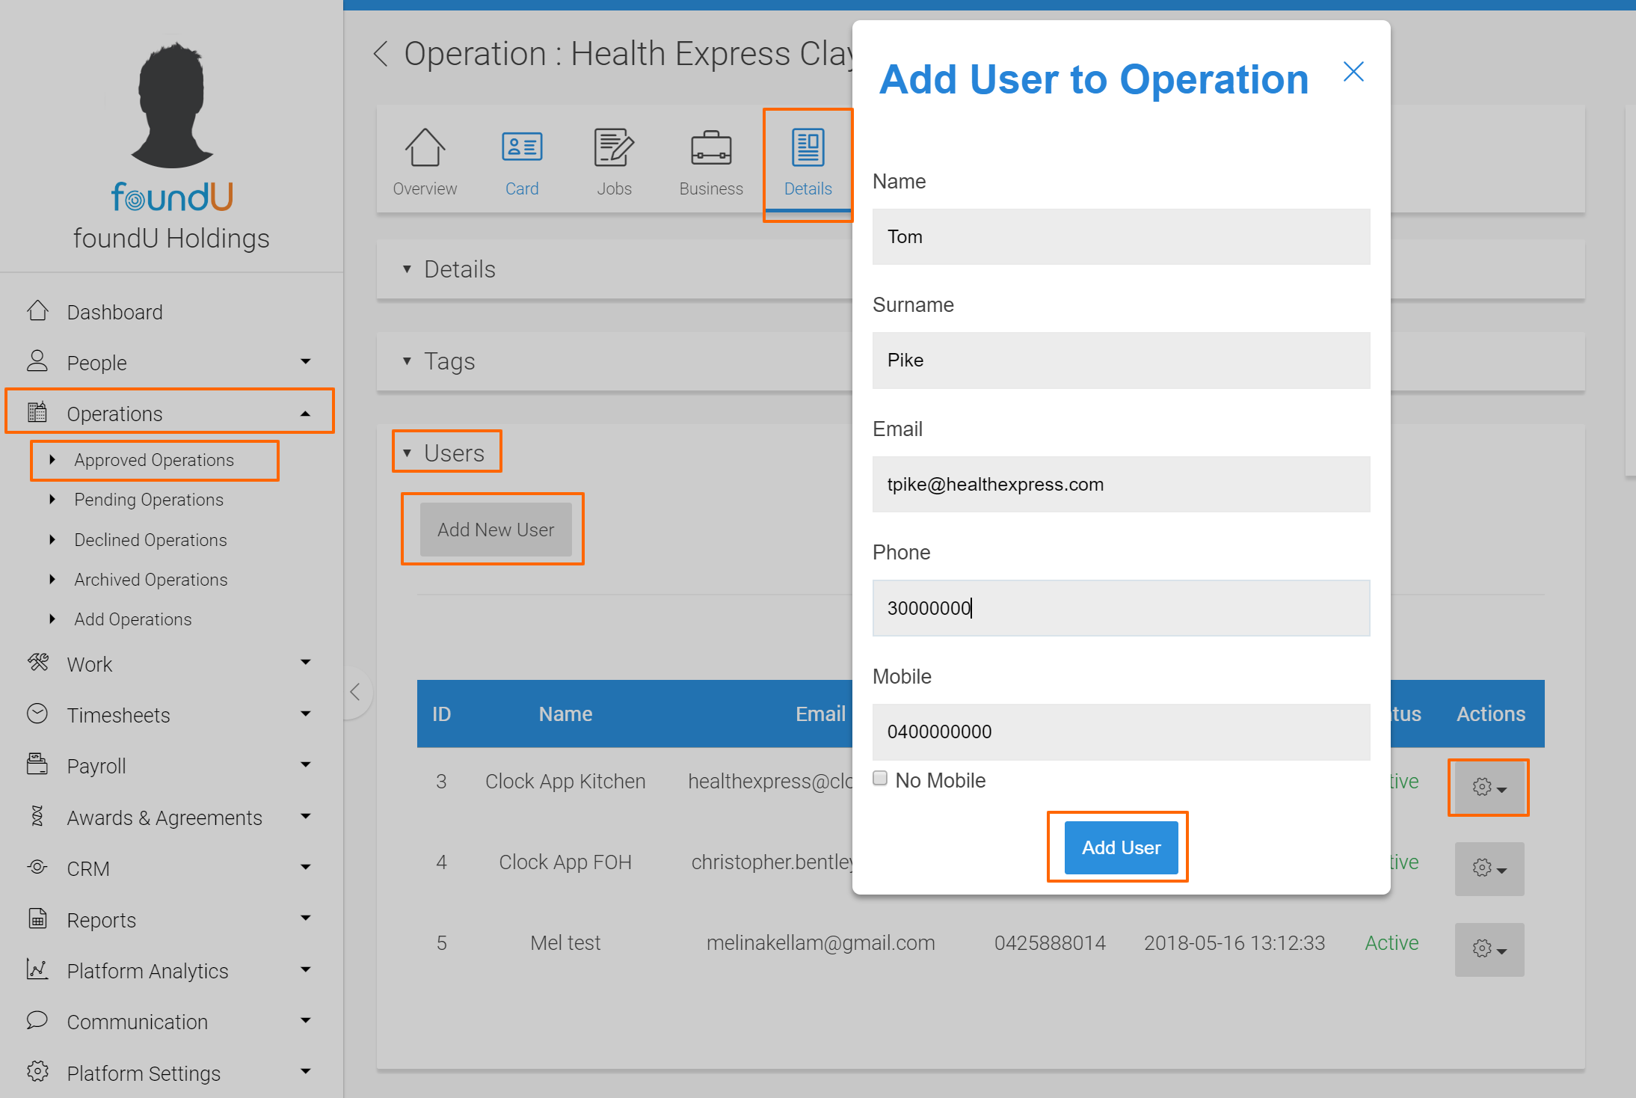This screenshot has width=1636, height=1098.
Task: Click into the Email input field
Action: tap(1120, 485)
